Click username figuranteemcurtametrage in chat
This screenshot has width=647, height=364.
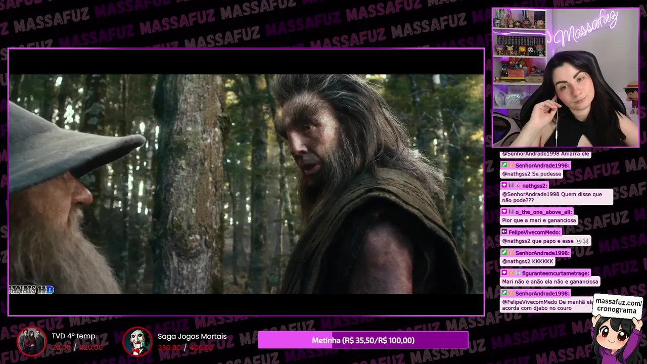point(556,273)
